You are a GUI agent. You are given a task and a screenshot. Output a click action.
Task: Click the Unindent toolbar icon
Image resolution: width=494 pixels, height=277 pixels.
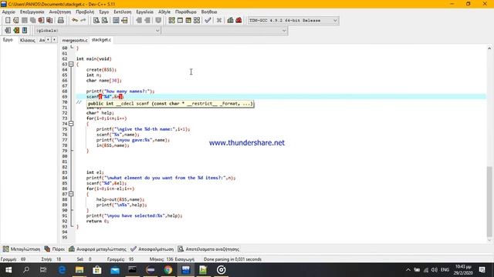pyautogui.click(x=147, y=21)
